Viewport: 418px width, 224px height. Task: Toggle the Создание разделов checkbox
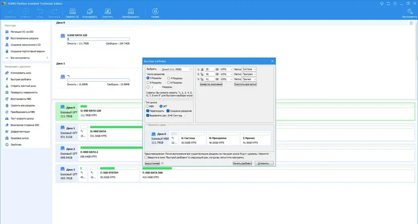tap(168, 111)
